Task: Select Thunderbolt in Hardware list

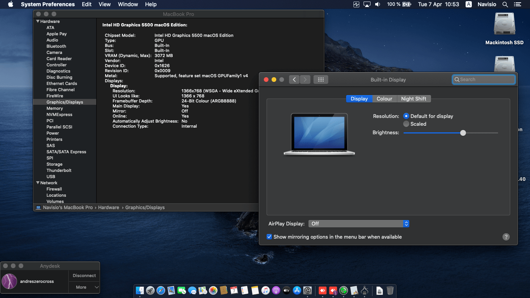Action: pyautogui.click(x=59, y=170)
